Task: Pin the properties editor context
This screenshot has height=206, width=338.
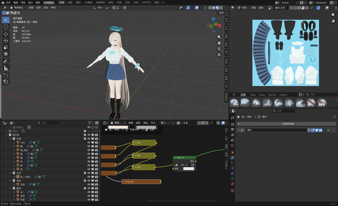Action: [x=334, y=117]
